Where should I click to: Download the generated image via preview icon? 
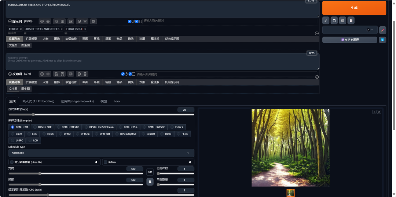(x=374, y=112)
